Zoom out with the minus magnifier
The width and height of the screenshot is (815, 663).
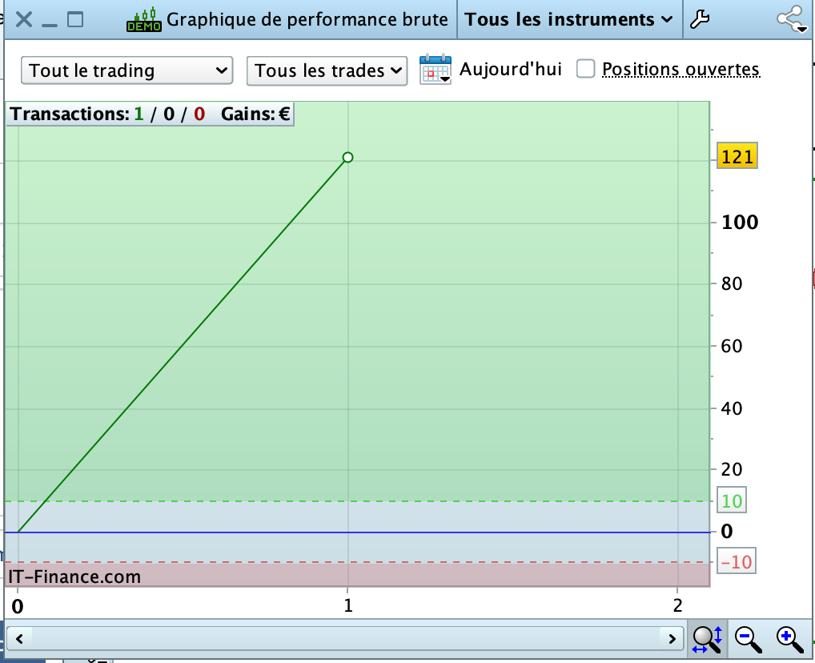pos(748,640)
